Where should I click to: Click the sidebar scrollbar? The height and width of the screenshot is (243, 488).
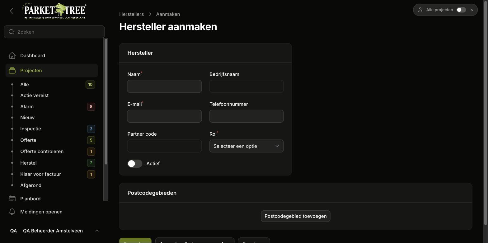pos(106,102)
